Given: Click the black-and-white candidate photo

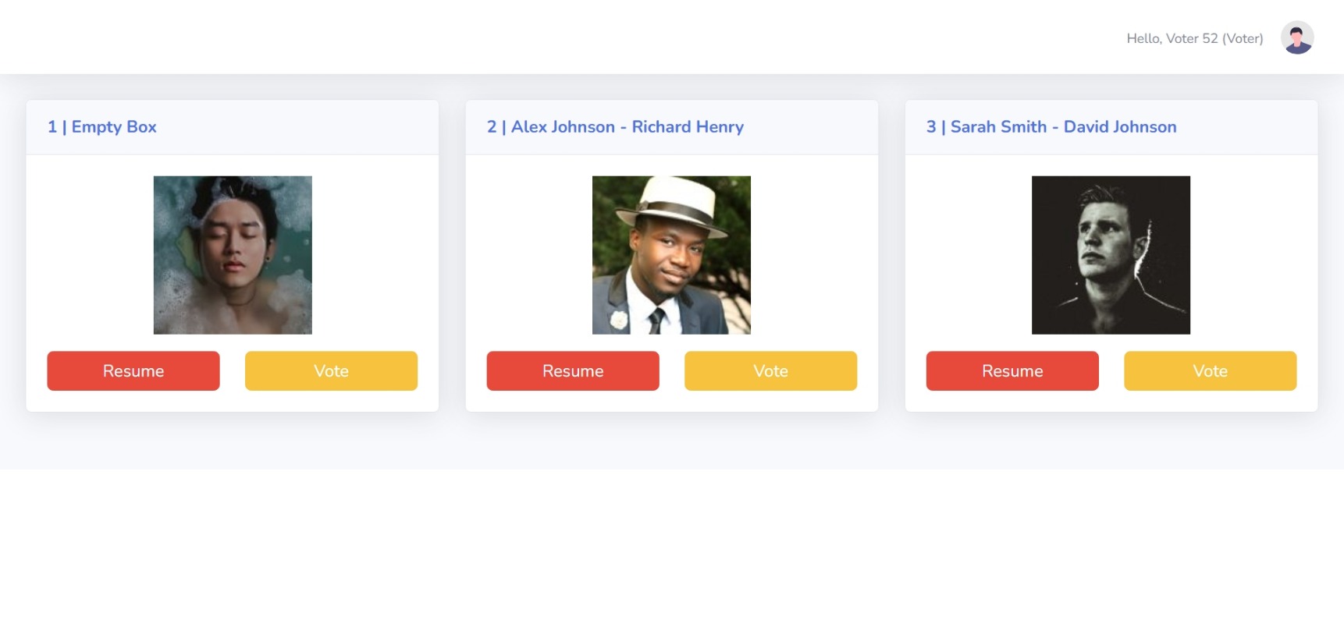Looking at the screenshot, I should click(1111, 255).
